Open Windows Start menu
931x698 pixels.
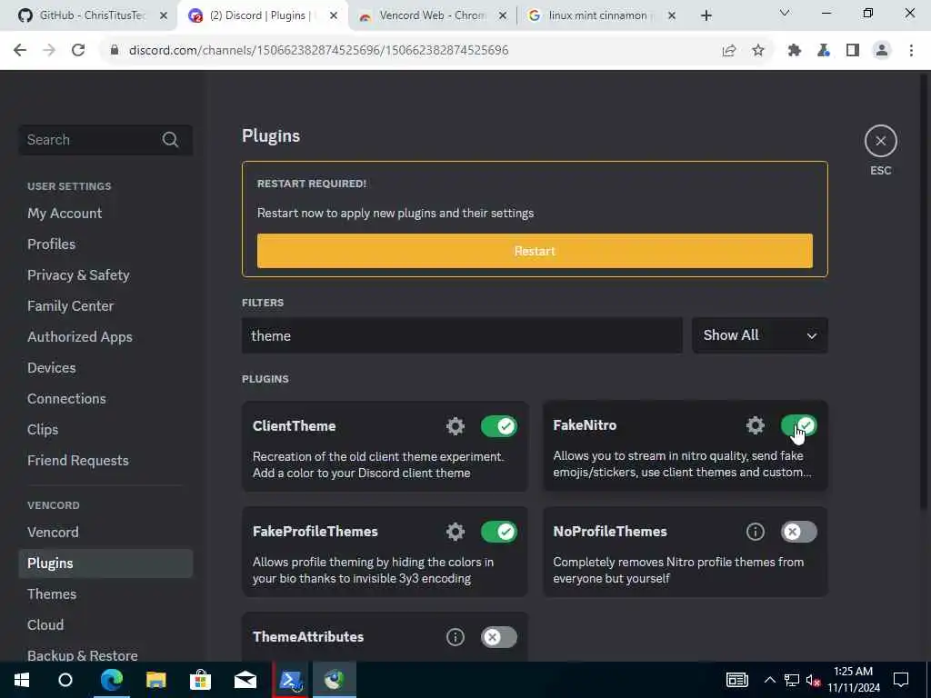point(22,680)
